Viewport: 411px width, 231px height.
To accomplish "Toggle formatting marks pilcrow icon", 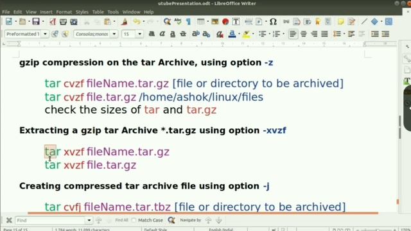I will point(188,22).
